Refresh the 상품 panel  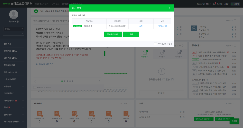[x=235, y=104]
